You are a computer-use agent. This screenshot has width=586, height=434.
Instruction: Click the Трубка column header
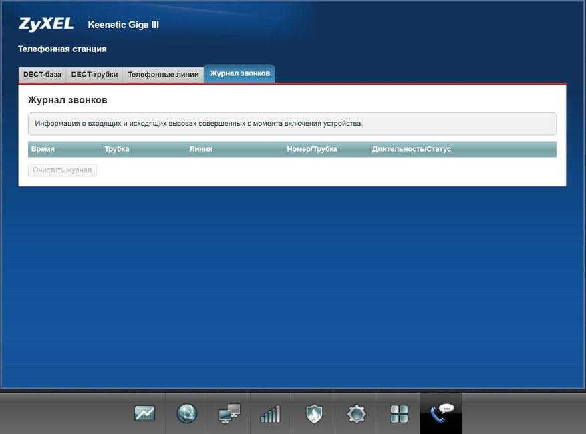tap(117, 149)
